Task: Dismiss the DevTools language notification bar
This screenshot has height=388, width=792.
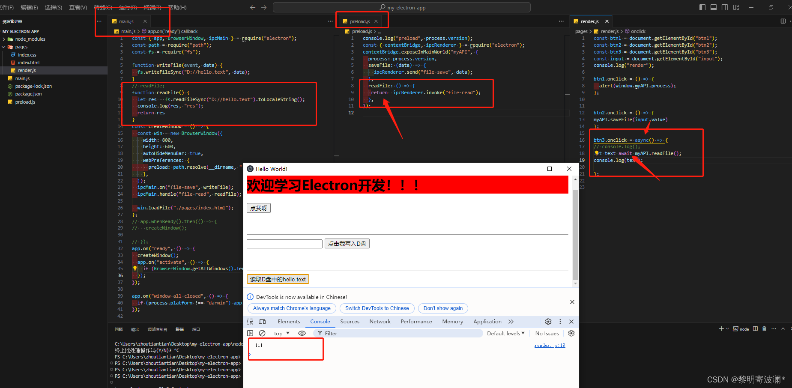Action: (x=572, y=302)
